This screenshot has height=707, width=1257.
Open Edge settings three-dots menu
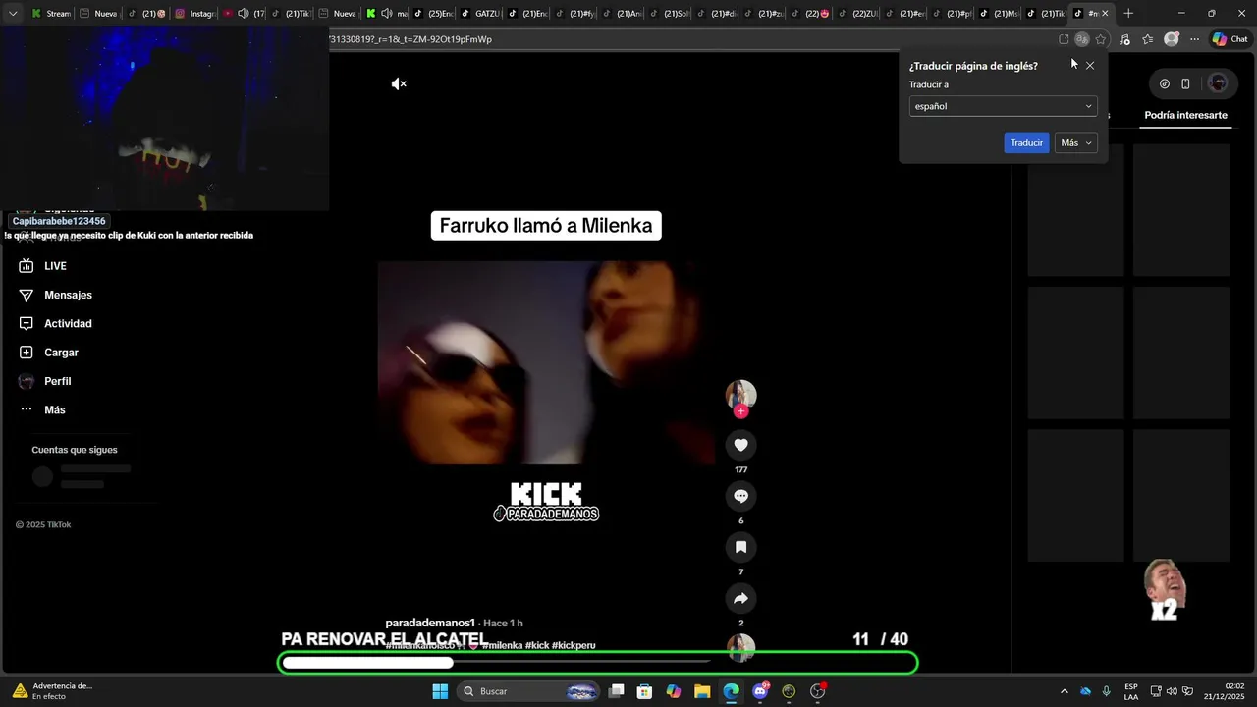tap(1194, 39)
